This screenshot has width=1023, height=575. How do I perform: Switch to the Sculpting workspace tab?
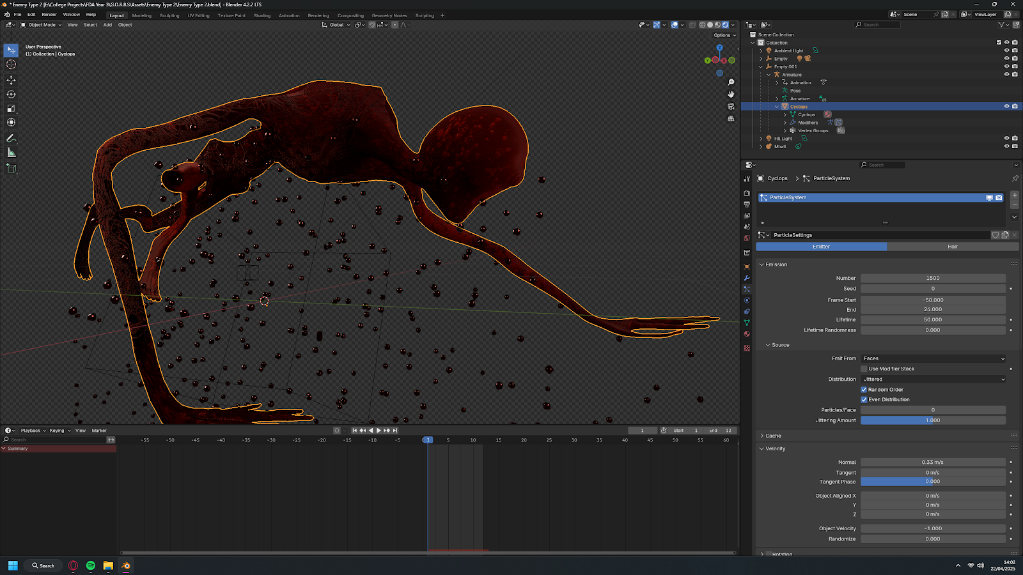[169, 15]
